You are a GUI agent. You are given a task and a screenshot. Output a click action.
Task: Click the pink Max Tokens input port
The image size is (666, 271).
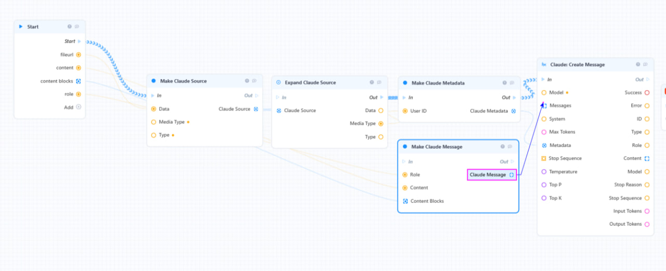tap(544, 132)
